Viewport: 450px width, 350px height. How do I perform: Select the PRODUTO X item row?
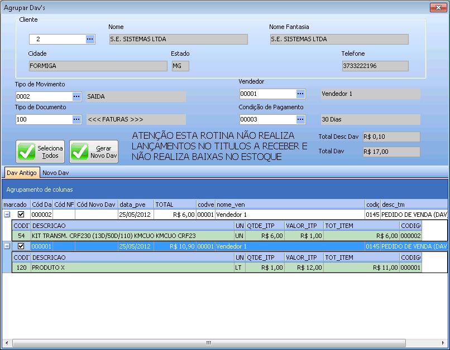coord(132,268)
